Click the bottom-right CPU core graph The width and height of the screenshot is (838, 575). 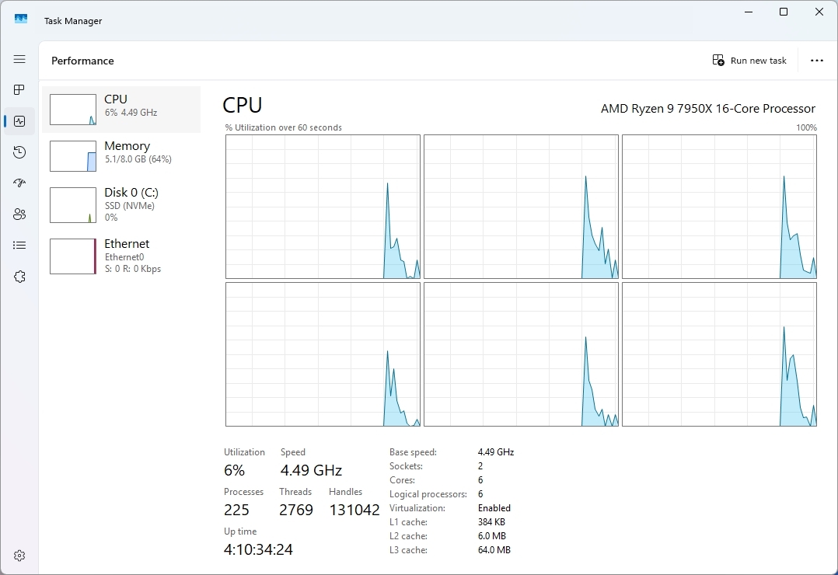tap(719, 354)
